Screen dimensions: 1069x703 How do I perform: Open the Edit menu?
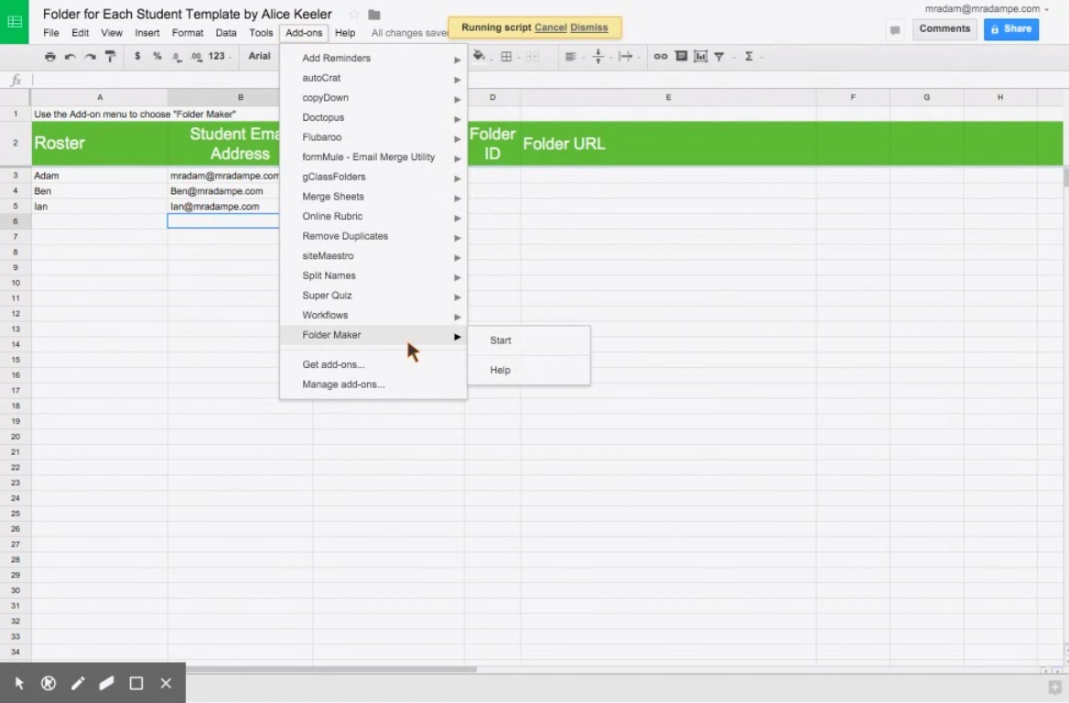(x=80, y=33)
